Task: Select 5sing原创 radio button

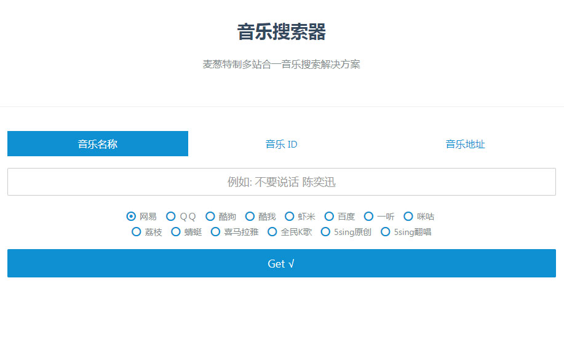Action: click(x=326, y=232)
